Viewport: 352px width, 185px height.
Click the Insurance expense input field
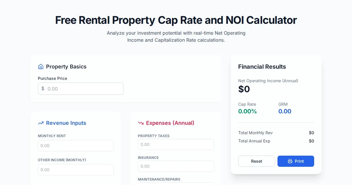[176, 166]
